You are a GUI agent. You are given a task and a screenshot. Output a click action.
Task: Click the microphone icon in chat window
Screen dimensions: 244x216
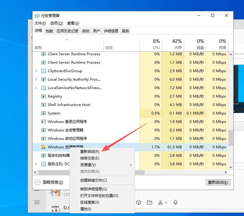176,202
